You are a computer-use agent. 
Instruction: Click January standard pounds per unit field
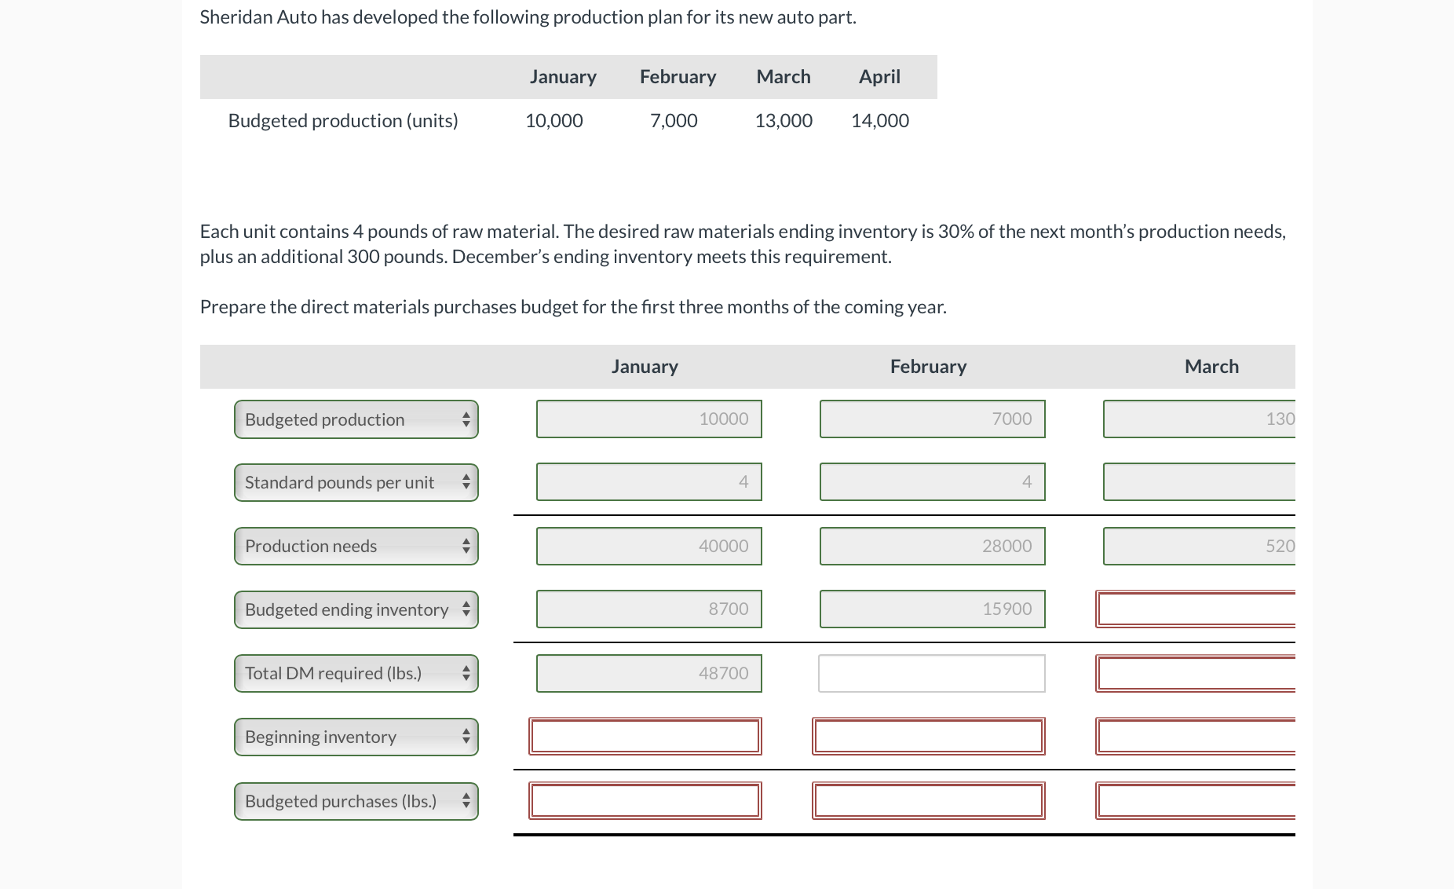(649, 481)
